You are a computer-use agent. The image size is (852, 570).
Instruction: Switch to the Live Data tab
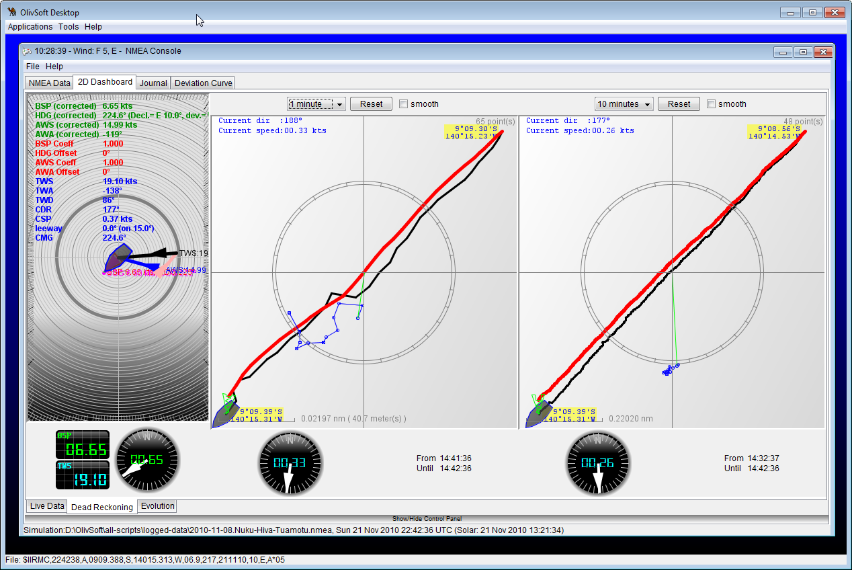[47, 506]
